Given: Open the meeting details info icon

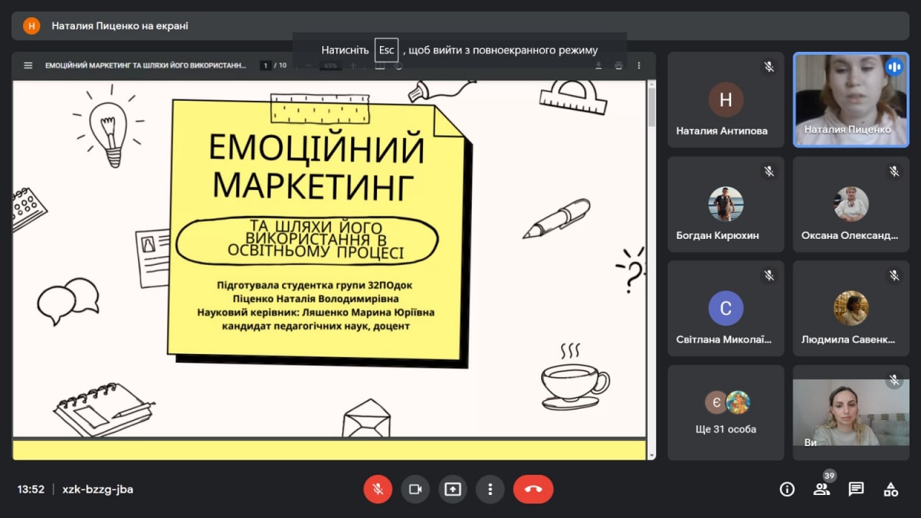Looking at the screenshot, I should pos(787,489).
